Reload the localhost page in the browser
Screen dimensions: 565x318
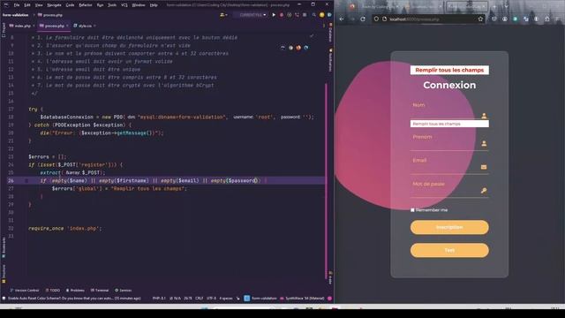363,19
